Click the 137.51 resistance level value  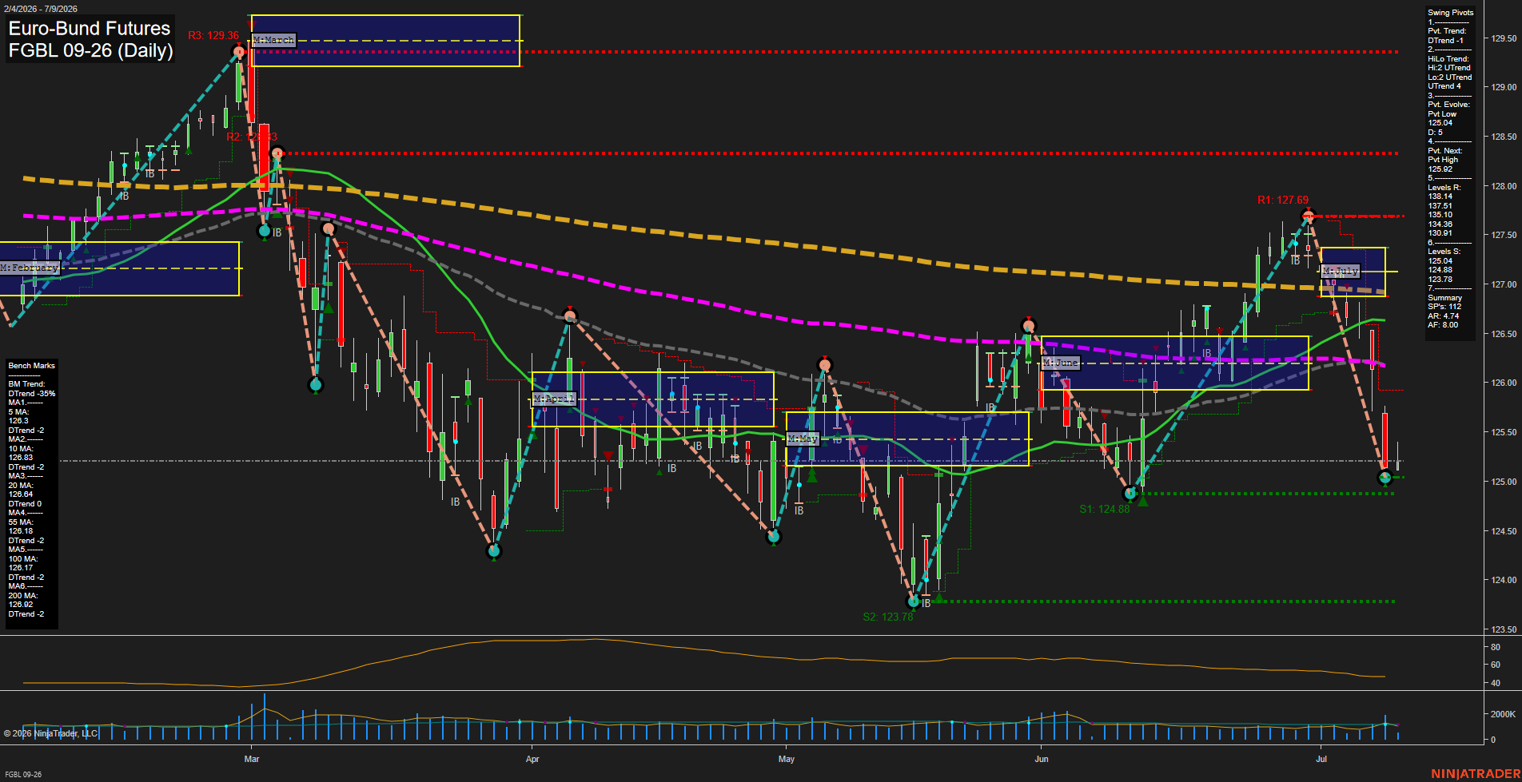pos(1440,206)
